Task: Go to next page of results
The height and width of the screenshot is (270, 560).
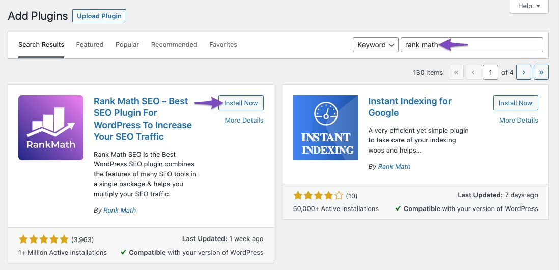Action: (x=524, y=72)
